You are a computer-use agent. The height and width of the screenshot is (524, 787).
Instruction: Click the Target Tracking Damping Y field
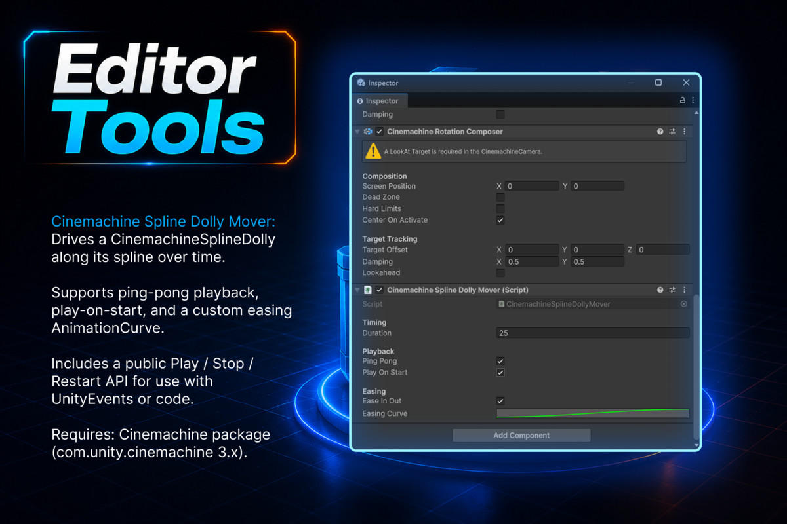(597, 261)
